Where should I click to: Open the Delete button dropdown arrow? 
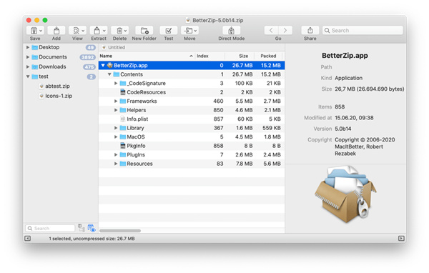pyautogui.click(x=125, y=31)
